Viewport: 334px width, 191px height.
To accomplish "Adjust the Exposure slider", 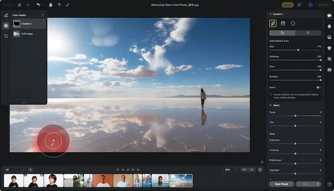I will [x=295, y=143].
